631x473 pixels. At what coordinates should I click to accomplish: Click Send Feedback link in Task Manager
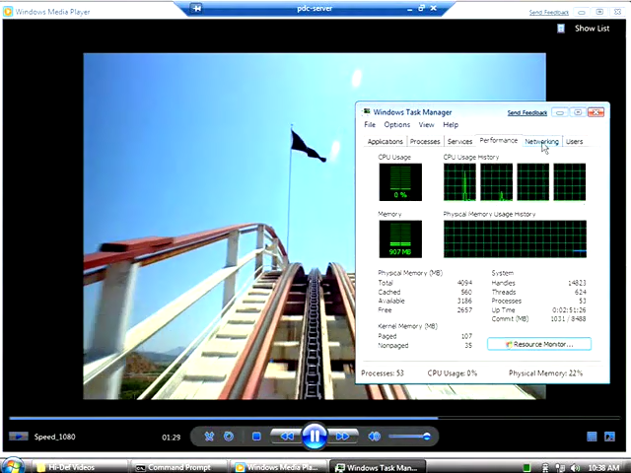(526, 112)
